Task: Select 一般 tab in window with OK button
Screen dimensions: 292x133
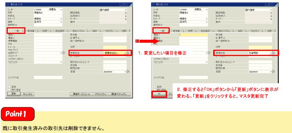Action: pos(161,31)
